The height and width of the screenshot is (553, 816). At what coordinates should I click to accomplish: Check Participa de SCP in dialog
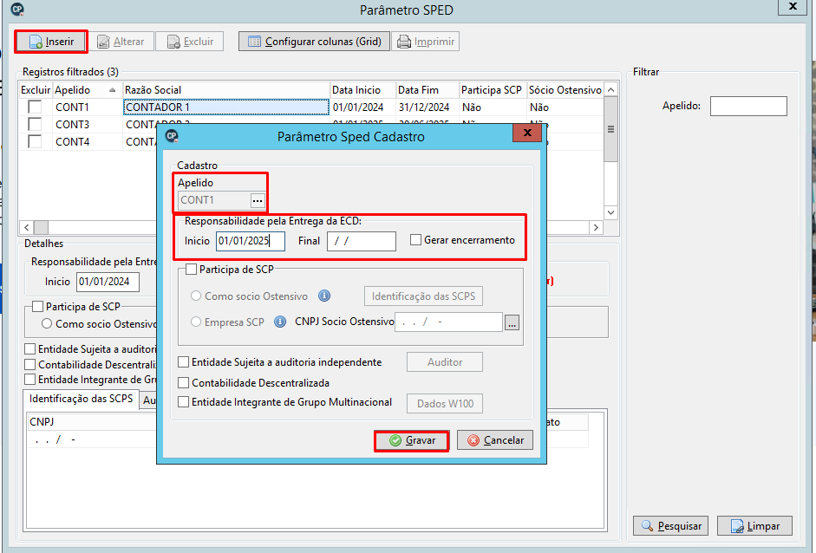coord(191,270)
